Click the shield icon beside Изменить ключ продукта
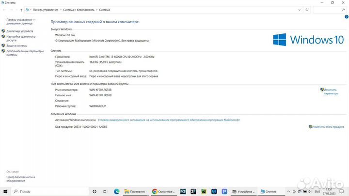Viewport: 349px width, 196px height. pos(310,126)
